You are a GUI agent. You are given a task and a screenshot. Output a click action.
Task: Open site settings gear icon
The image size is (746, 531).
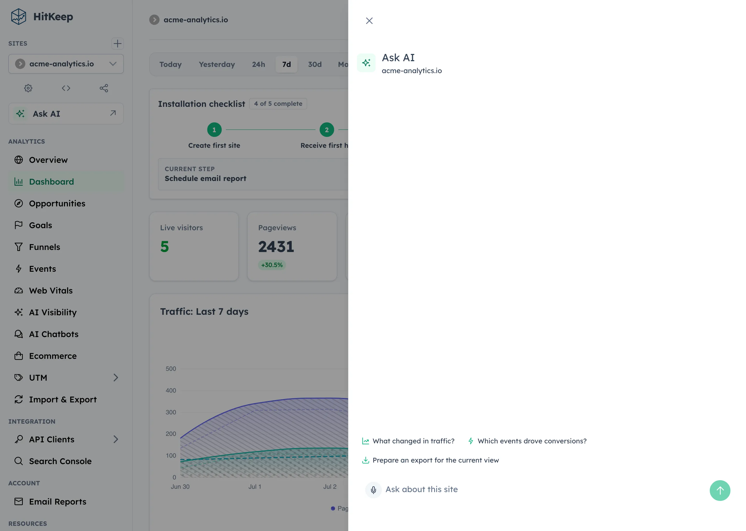point(28,88)
